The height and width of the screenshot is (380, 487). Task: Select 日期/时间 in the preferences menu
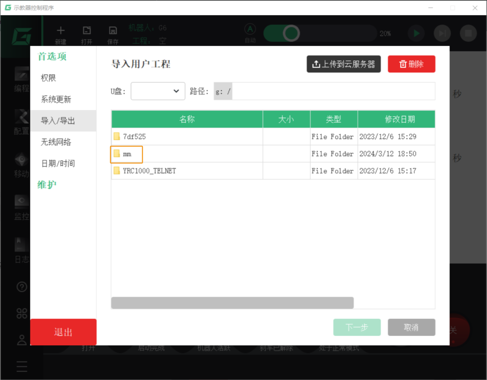[x=58, y=163]
